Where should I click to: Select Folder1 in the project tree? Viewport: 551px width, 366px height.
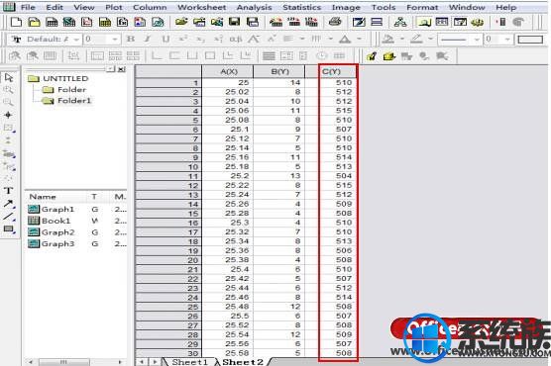click(66, 101)
